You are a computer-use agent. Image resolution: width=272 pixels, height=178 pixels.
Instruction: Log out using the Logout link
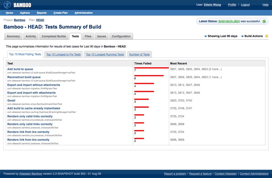tap(245, 5)
